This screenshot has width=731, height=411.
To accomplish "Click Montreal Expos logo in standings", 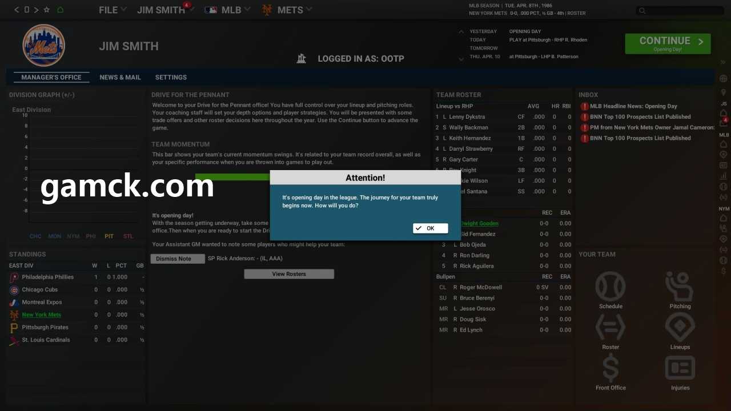I will click(x=14, y=303).
